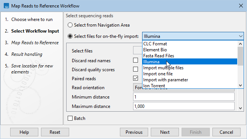Click the Cancel button
This screenshot has height=139, width=247.
point(226,132)
